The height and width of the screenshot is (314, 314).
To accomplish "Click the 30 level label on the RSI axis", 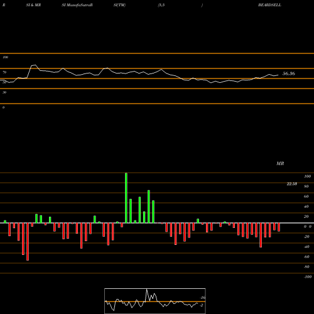I will [x=4, y=92].
